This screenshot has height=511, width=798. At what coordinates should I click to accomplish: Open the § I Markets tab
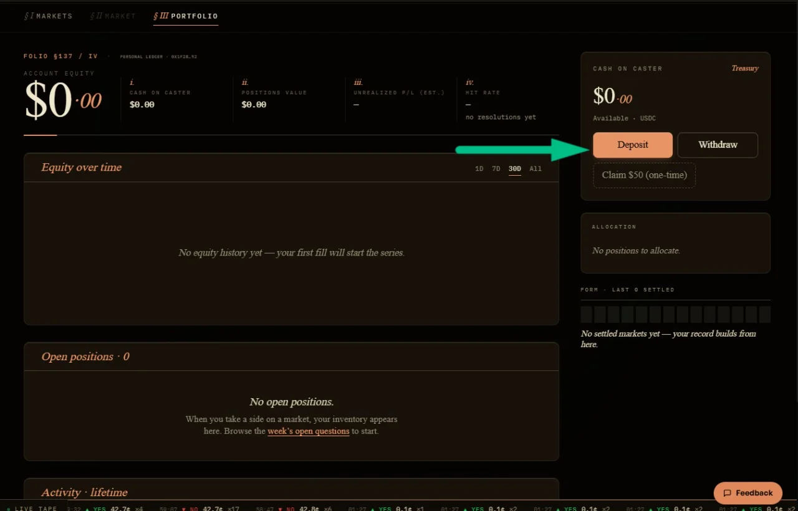(48, 16)
